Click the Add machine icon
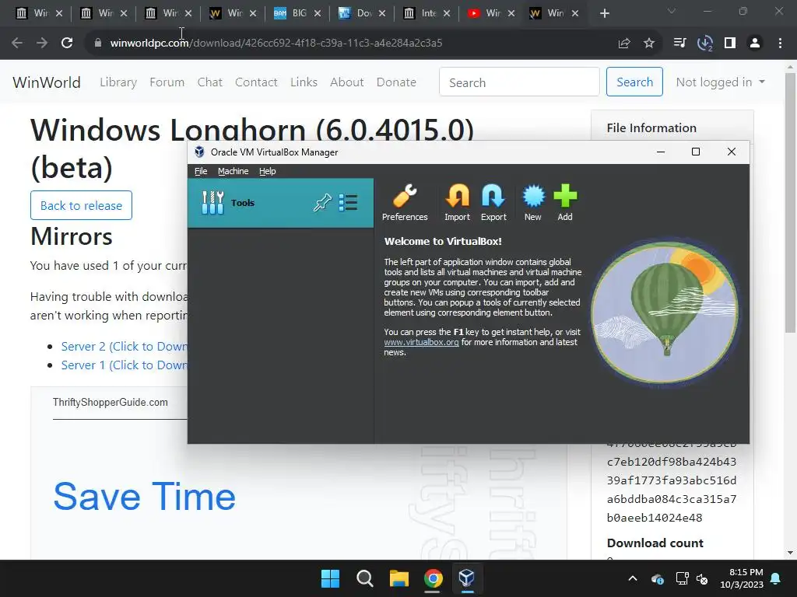Image resolution: width=797 pixels, height=597 pixels. 565,203
